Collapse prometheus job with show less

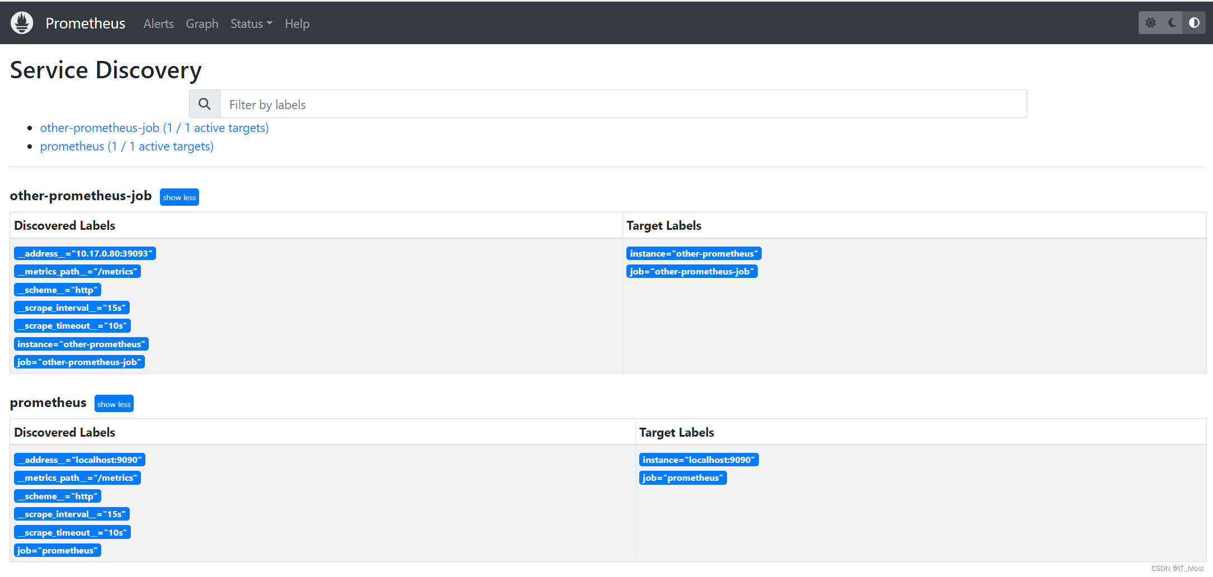coord(114,404)
